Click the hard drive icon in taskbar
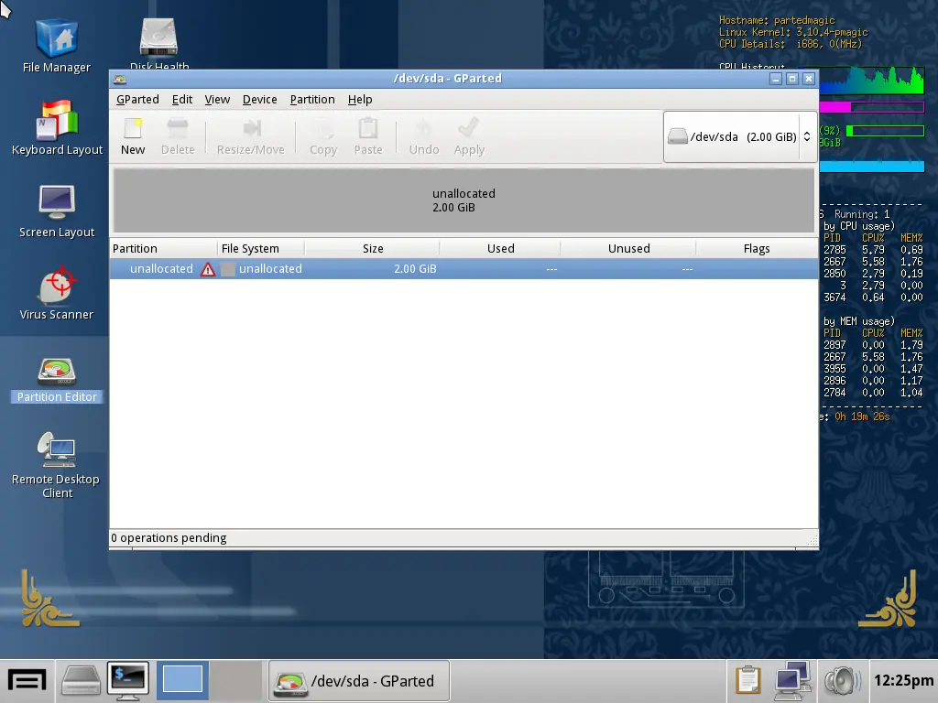This screenshot has width=938, height=703. (81, 681)
